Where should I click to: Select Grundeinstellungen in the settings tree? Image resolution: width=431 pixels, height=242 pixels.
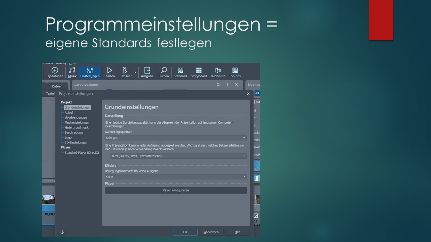pos(77,108)
